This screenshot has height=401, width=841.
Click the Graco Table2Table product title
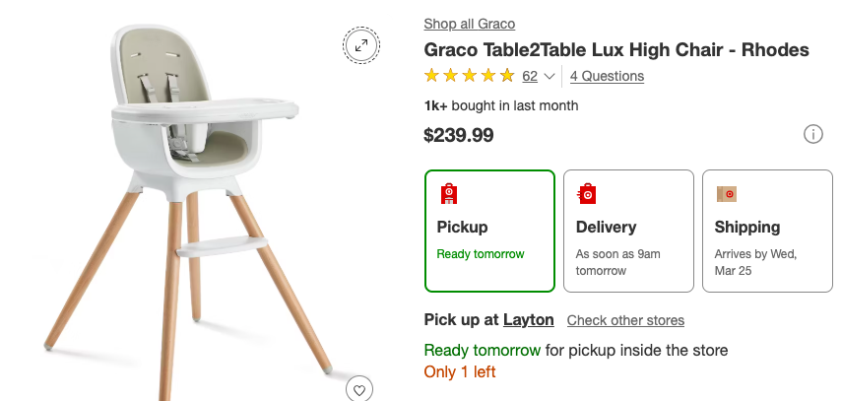coord(615,49)
